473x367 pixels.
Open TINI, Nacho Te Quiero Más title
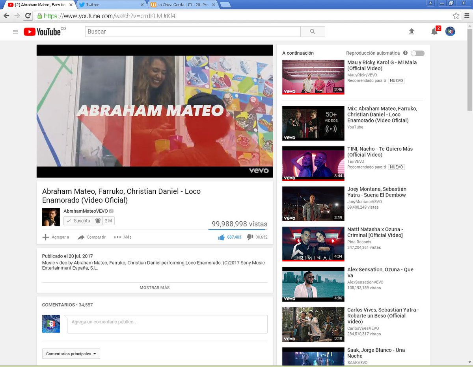pos(380,152)
